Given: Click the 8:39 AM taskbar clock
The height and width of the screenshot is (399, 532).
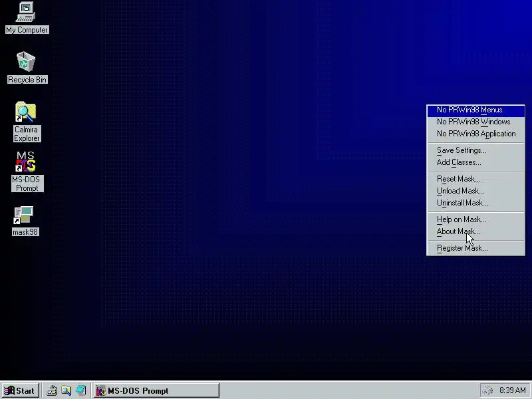Looking at the screenshot, I should 512,390.
